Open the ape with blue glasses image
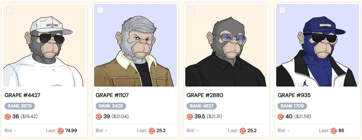Viewport: 362px width, 140px height. click(226, 45)
